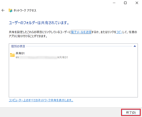Click the ユーザーのフォルダーは共有されています heading
The width and height of the screenshot is (142, 117).
click(x=39, y=23)
